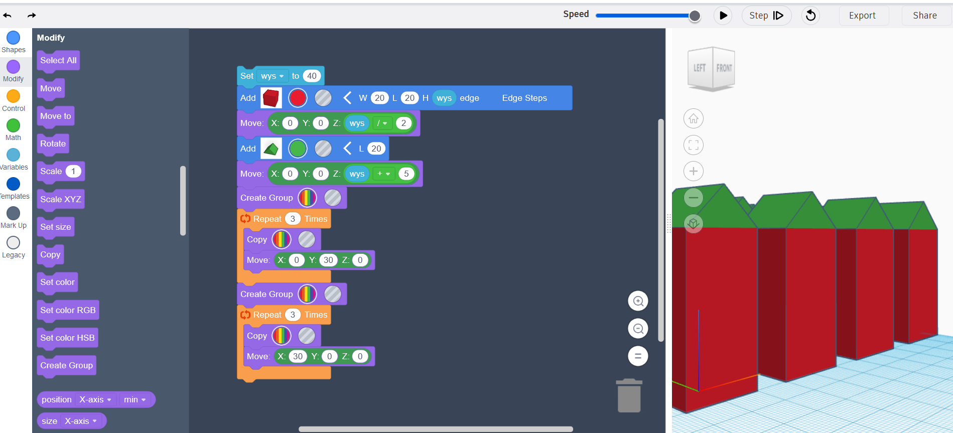953x433 pixels.
Task: Run the code with Play button
Action: 723,16
